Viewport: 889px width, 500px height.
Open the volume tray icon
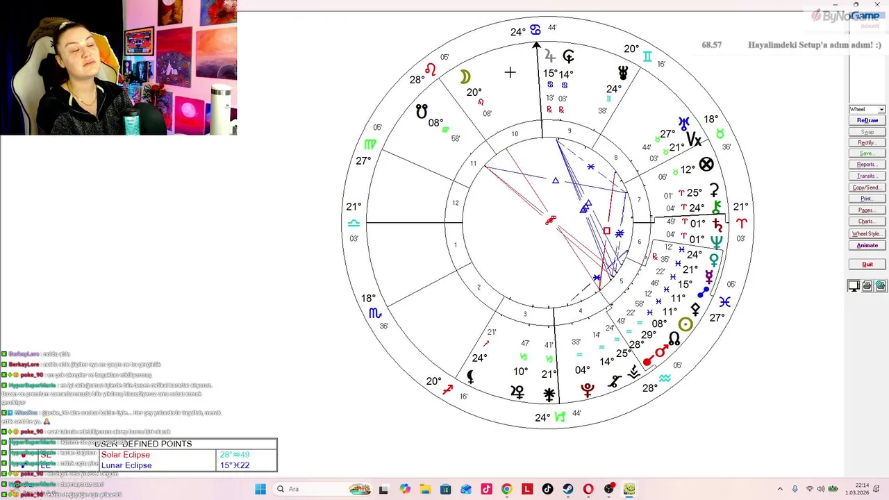(820, 489)
